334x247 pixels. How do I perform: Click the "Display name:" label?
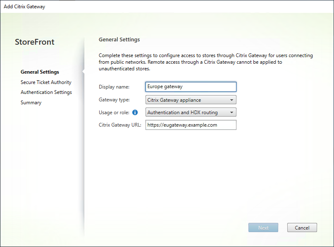[x=114, y=87]
